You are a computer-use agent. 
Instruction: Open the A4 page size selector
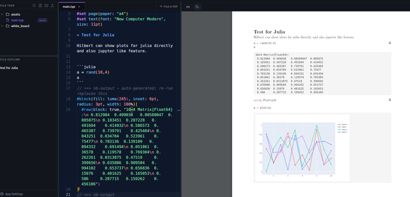(x=188, y=7)
